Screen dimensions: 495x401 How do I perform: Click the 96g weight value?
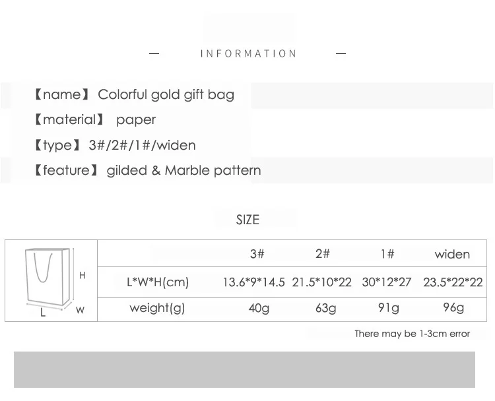453,307
